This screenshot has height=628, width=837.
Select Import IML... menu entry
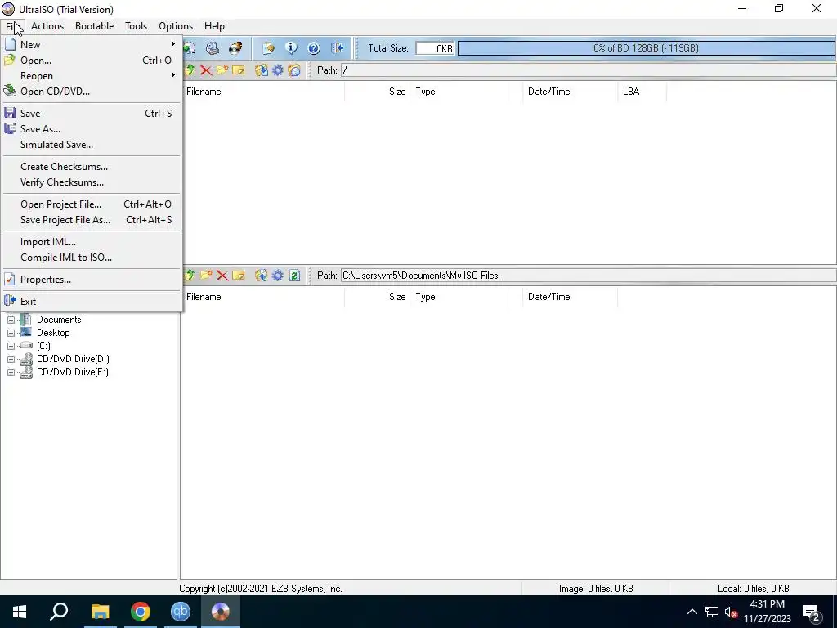pyautogui.click(x=92, y=242)
